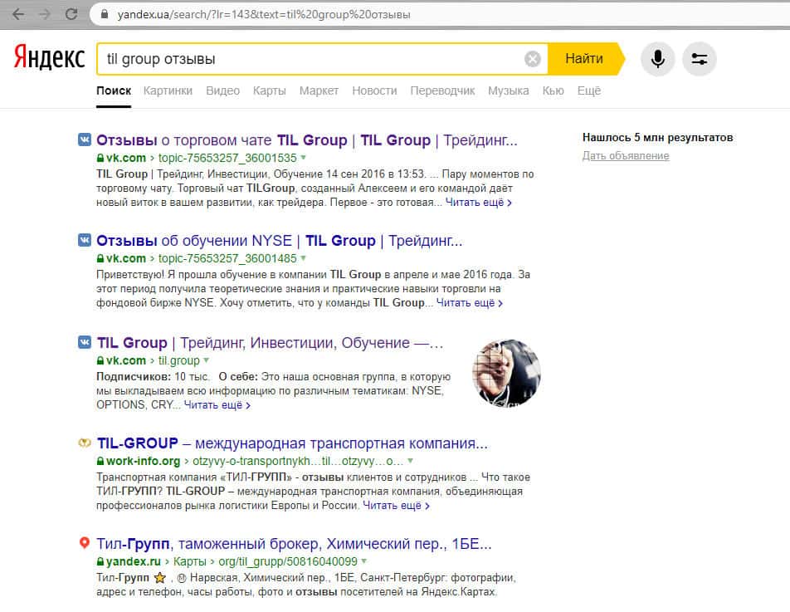The image size is (790, 612).
Task: Expand 'Читать ещё' in til.group result
Action: (217, 404)
